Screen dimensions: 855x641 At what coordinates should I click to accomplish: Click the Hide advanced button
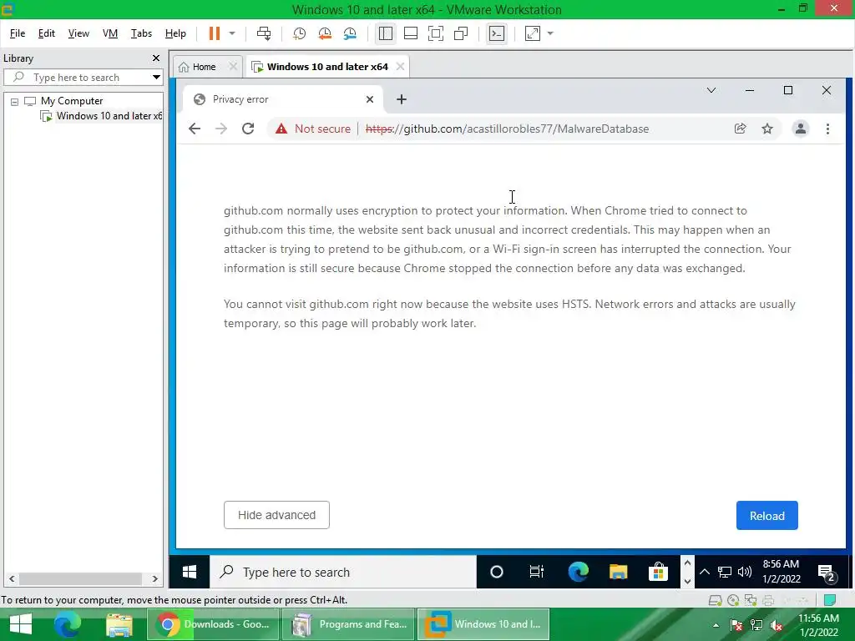coord(276,515)
